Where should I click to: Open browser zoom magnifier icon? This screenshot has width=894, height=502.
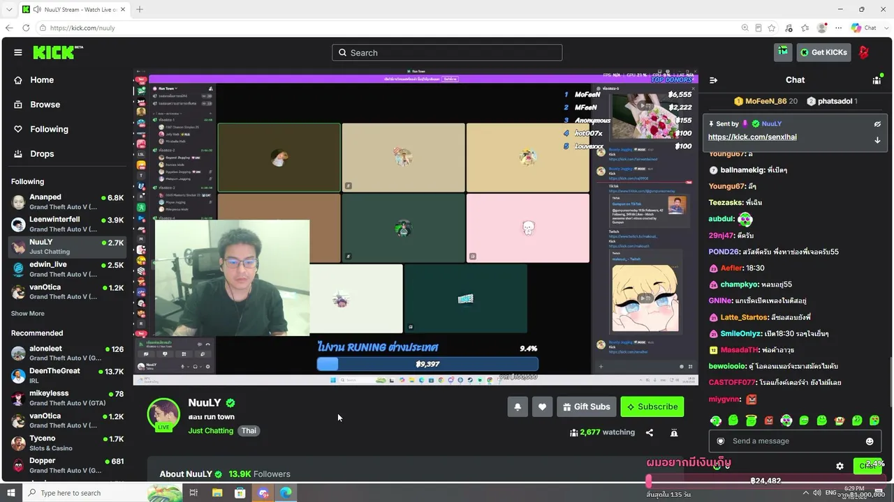point(745,28)
